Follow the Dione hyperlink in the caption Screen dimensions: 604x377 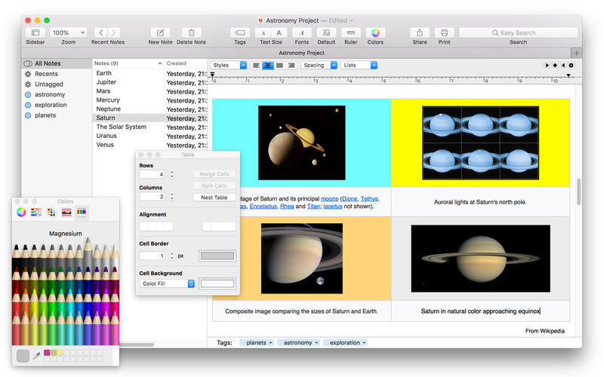click(349, 198)
